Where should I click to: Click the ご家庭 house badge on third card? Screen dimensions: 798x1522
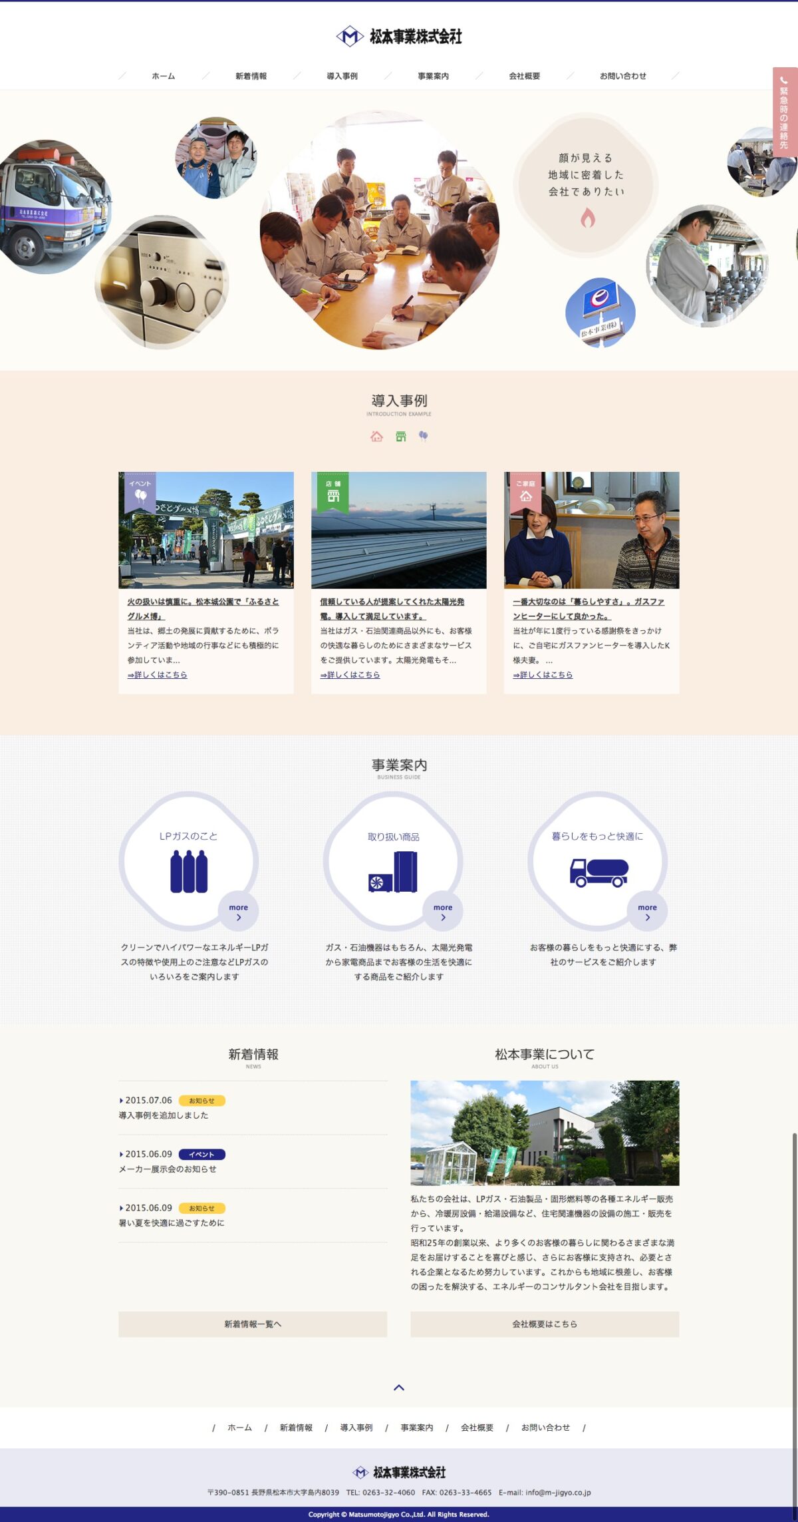[525, 492]
